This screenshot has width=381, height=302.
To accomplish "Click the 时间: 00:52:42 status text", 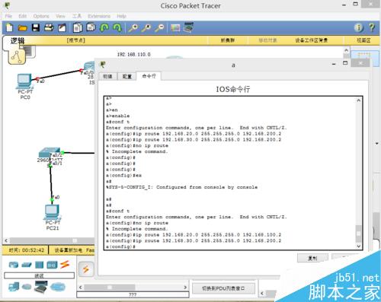I will point(27,250).
